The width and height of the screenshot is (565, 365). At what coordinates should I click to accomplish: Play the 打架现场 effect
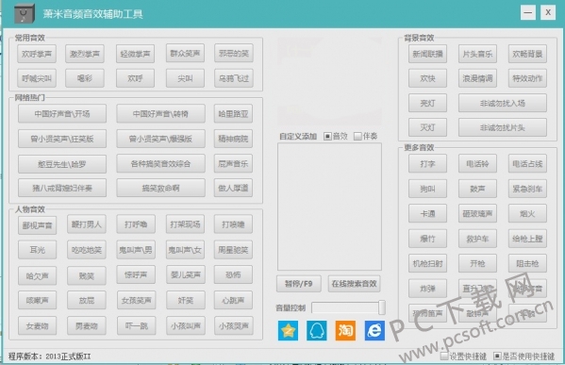[x=185, y=224]
